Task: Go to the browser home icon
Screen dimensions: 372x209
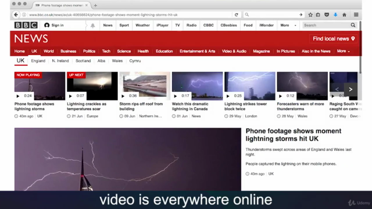Action: [344, 15]
